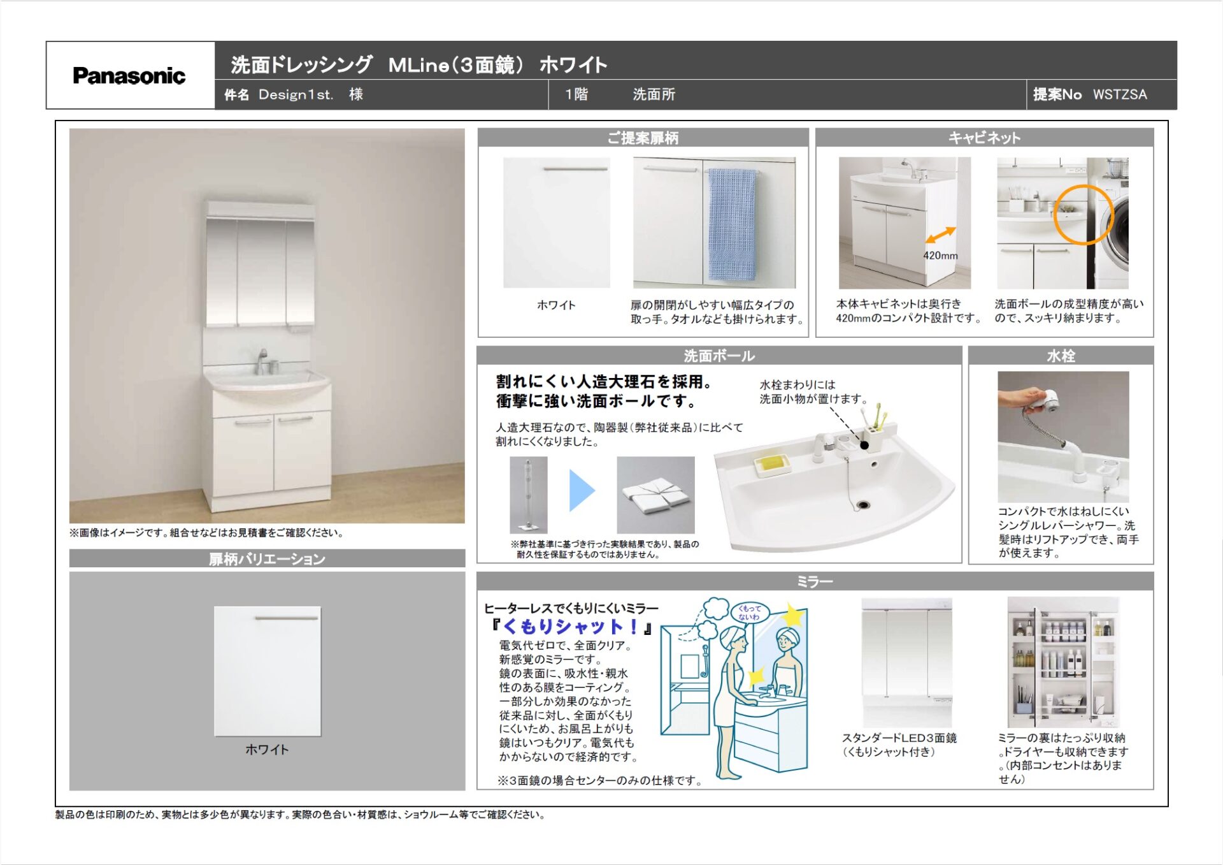The height and width of the screenshot is (865, 1223).
Task: Select the white door swatch in ご提案扉柄
Action: pos(557,222)
